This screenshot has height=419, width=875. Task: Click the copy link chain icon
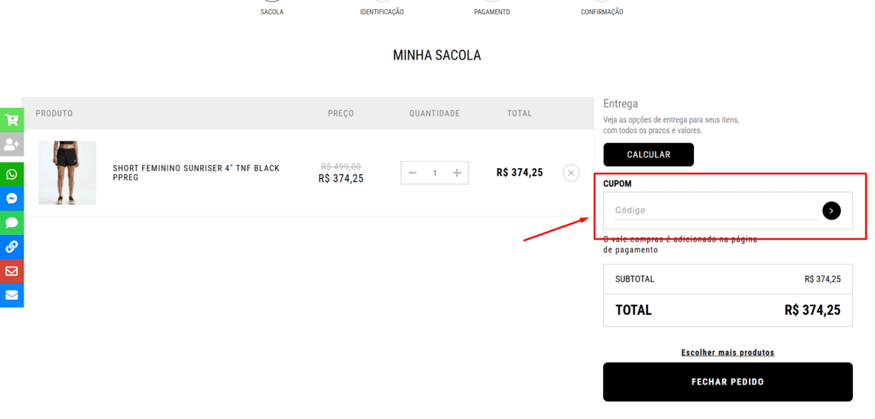point(11,247)
